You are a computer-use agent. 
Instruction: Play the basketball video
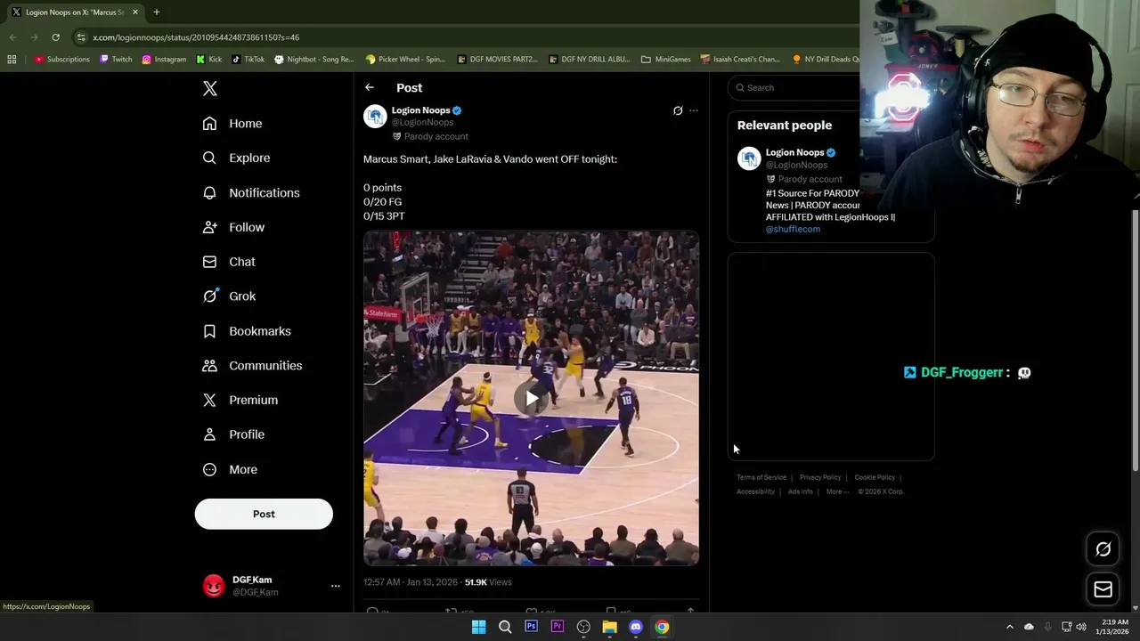pyautogui.click(x=531, y=398)
